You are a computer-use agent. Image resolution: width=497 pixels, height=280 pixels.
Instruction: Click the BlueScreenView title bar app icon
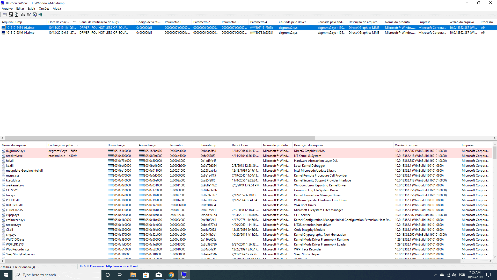point(3,3)
